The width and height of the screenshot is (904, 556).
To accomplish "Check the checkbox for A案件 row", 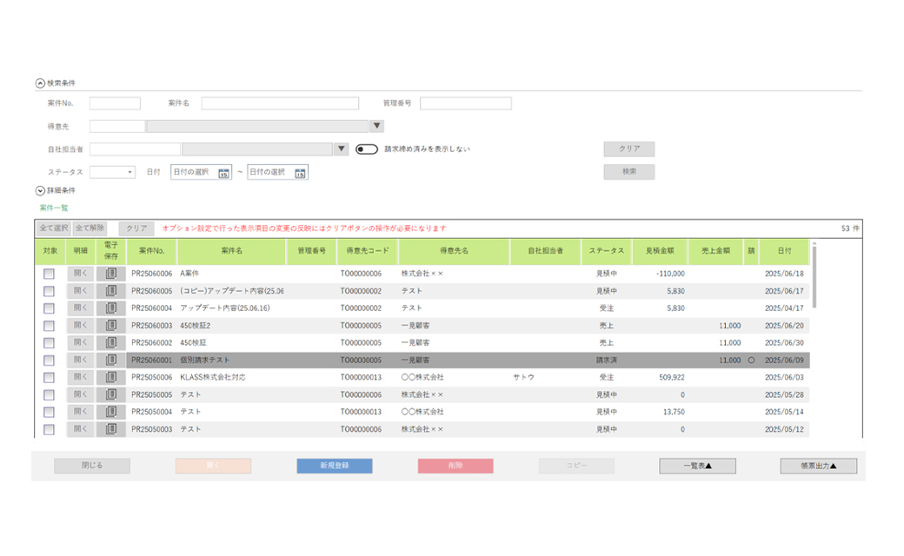I will (x=49, y=274).
